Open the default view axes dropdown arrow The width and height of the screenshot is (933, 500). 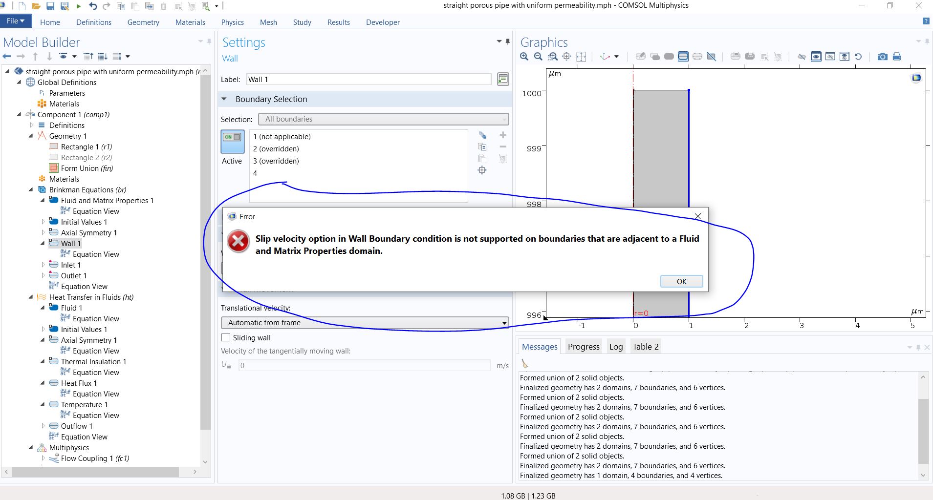pyautogui.click(x=616, y=57)
